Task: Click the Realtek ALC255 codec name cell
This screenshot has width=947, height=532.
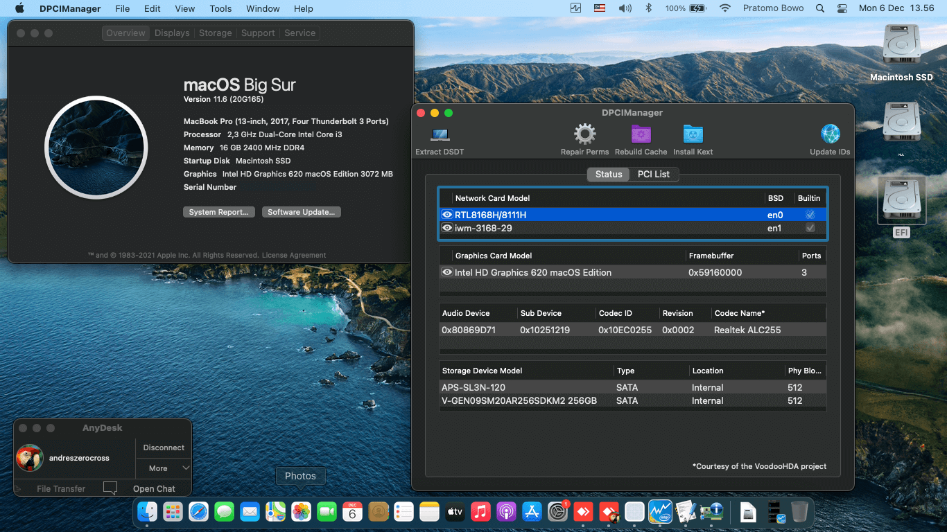Action: point(747,330)
